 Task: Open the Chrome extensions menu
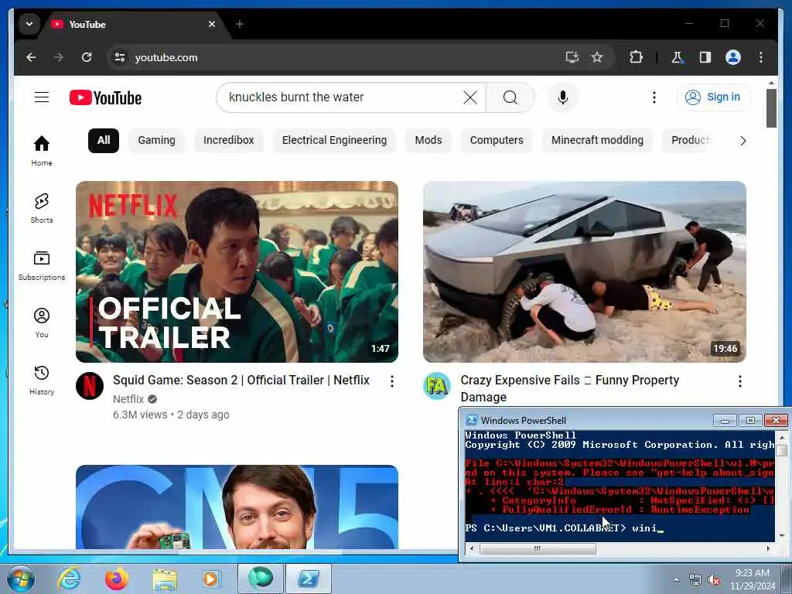[636, 57]
